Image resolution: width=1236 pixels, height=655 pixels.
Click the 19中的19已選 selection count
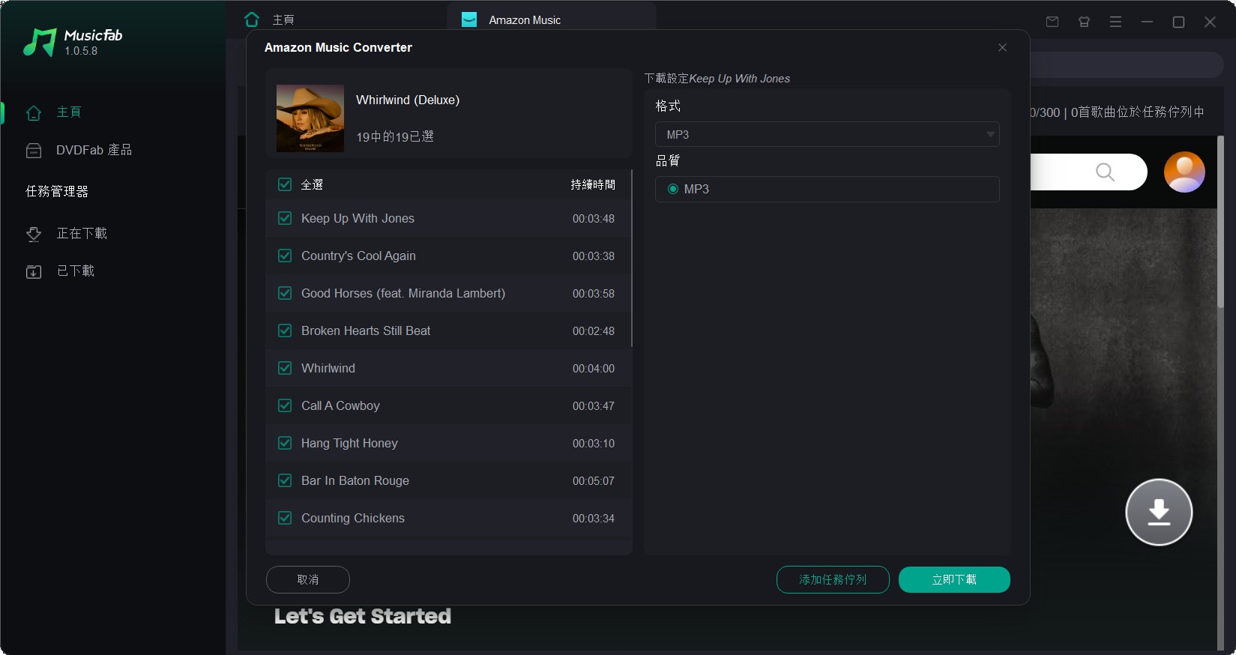click(x=395, y=136)
